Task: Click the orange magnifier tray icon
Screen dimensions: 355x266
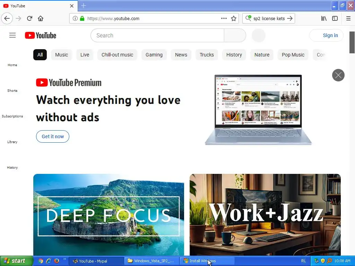Action: [329, 261]
